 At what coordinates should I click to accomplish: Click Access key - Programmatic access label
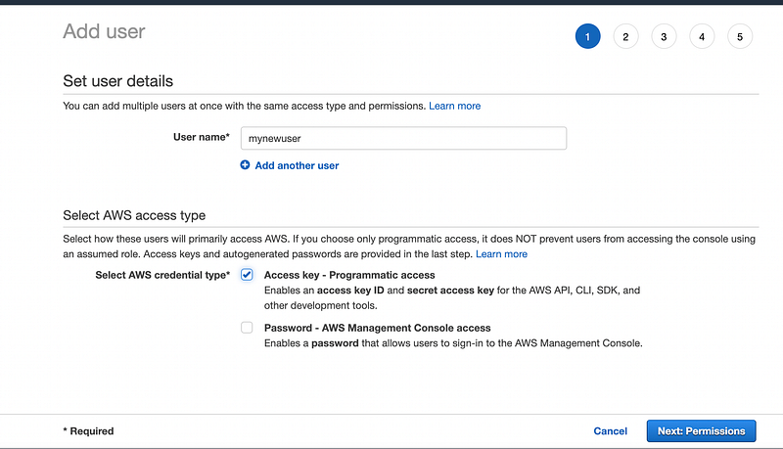coord(349,275)
